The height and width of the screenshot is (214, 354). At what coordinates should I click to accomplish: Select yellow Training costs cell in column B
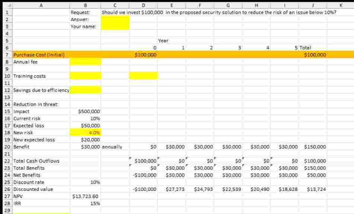[85, 76]
